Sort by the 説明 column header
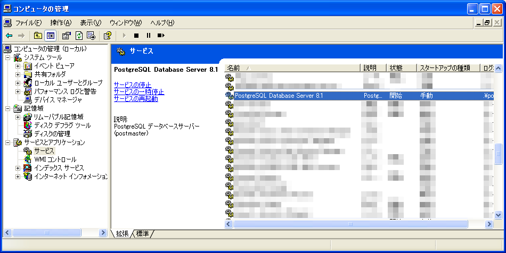506x253 pixels. [x=373, y=68]
